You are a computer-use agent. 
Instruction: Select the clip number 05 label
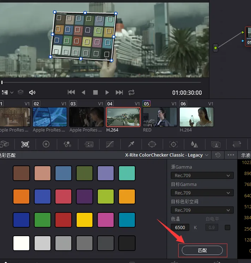[x=146, y=104]
